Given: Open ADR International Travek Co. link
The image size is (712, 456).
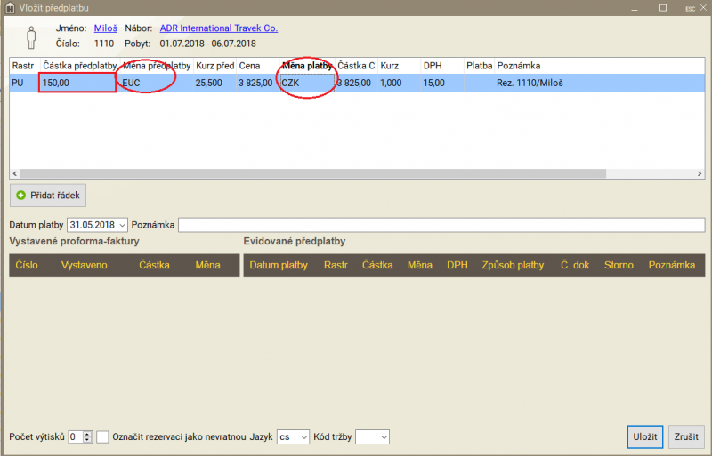Looking at the screenshot, I should (x=218, y=28).
